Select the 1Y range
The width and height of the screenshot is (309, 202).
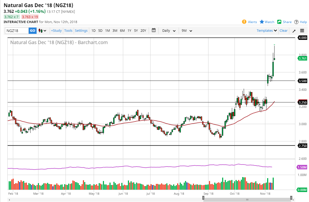(x=129, y=31)
